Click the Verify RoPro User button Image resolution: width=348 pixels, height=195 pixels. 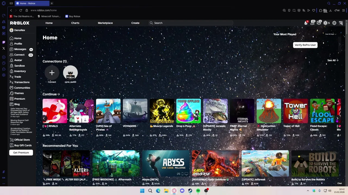click(305, 45)
